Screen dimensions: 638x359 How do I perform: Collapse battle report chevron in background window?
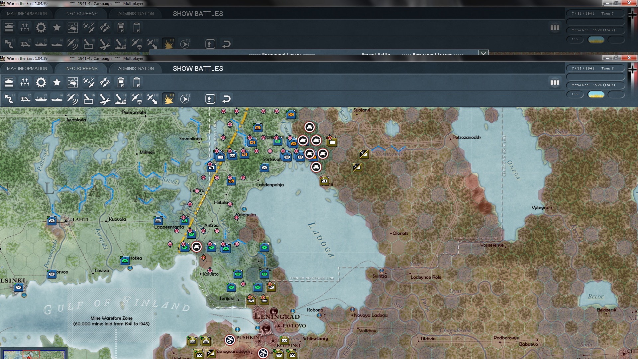483,53
